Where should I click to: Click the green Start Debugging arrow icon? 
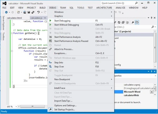pyautogui.click(x=50, y=21)
